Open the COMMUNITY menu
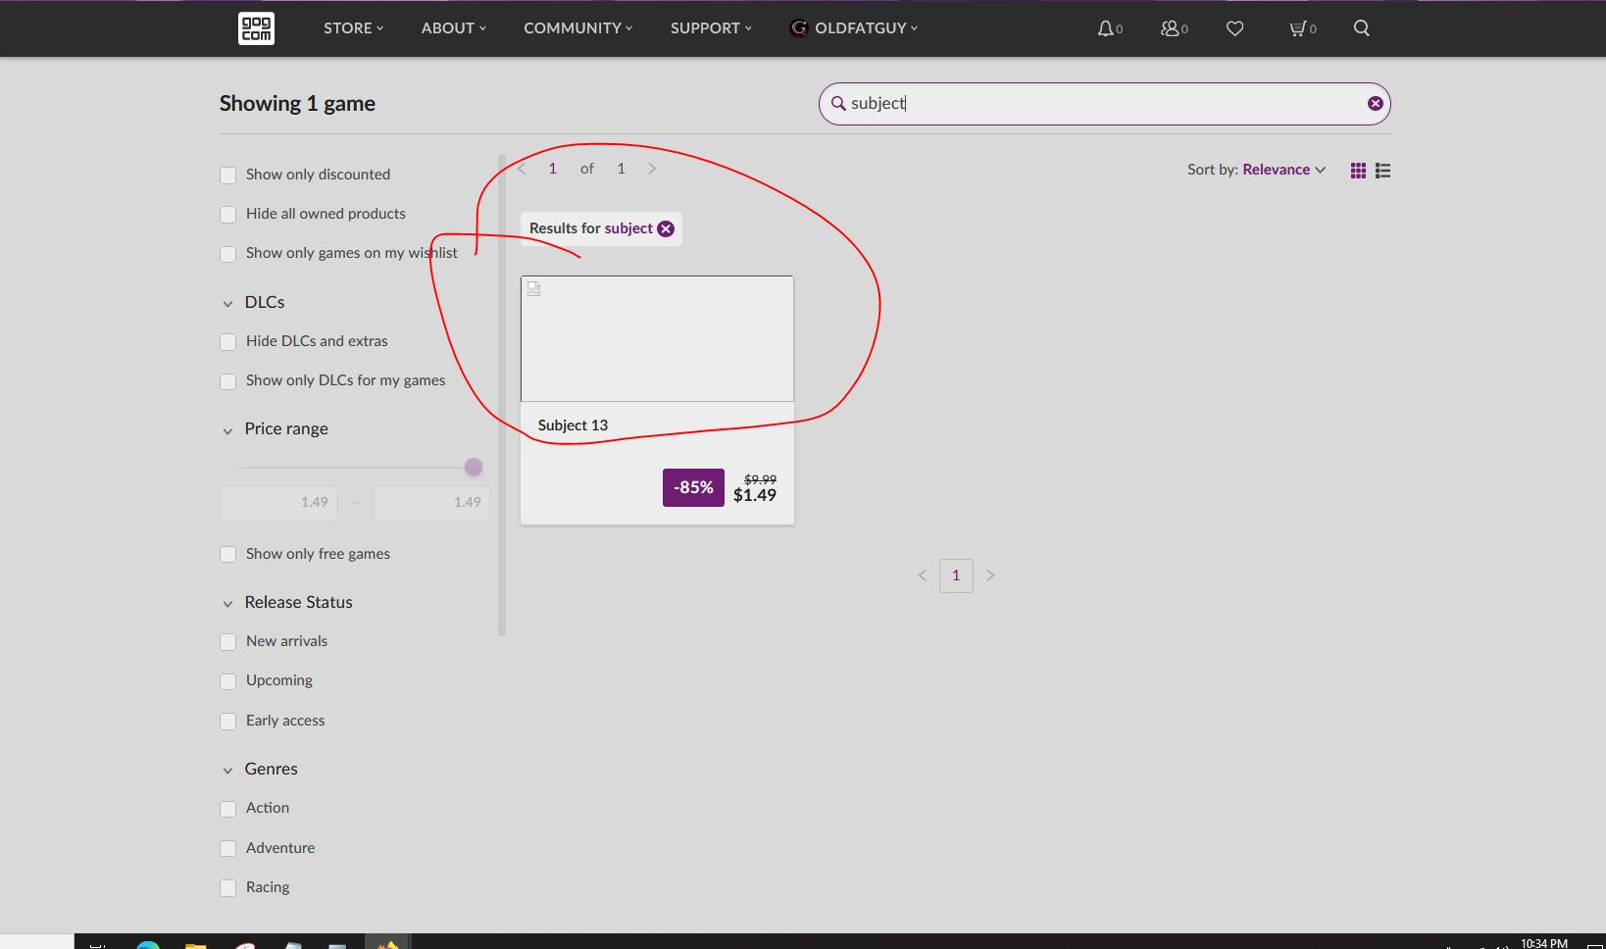1606x949 pixels. tap(577, 28)
